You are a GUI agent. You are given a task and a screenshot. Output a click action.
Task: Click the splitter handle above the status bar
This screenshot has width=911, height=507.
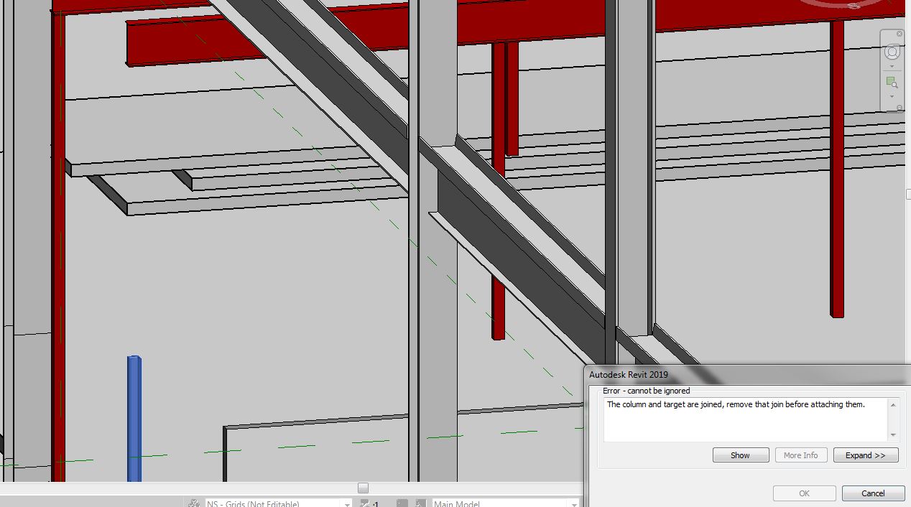(363, 488)
